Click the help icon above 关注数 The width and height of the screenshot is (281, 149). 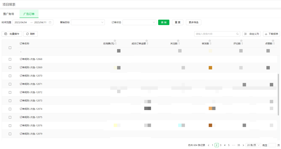178,41
